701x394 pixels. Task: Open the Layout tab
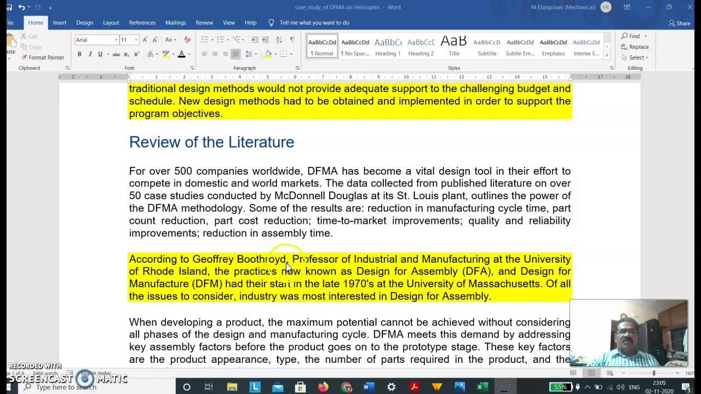tap(111, 22)
